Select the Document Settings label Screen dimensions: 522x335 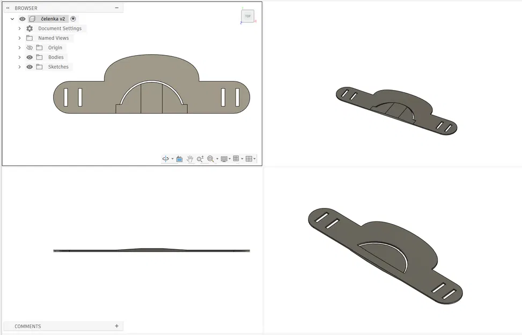[x=60, y=28]
